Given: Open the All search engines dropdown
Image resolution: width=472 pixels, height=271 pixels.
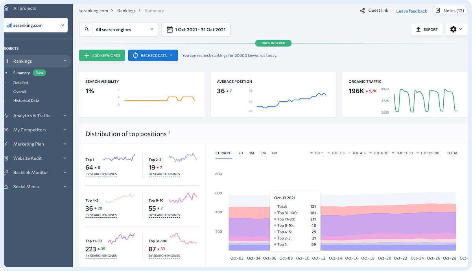Looking at the screenshot, I should [x=124, y=29].
